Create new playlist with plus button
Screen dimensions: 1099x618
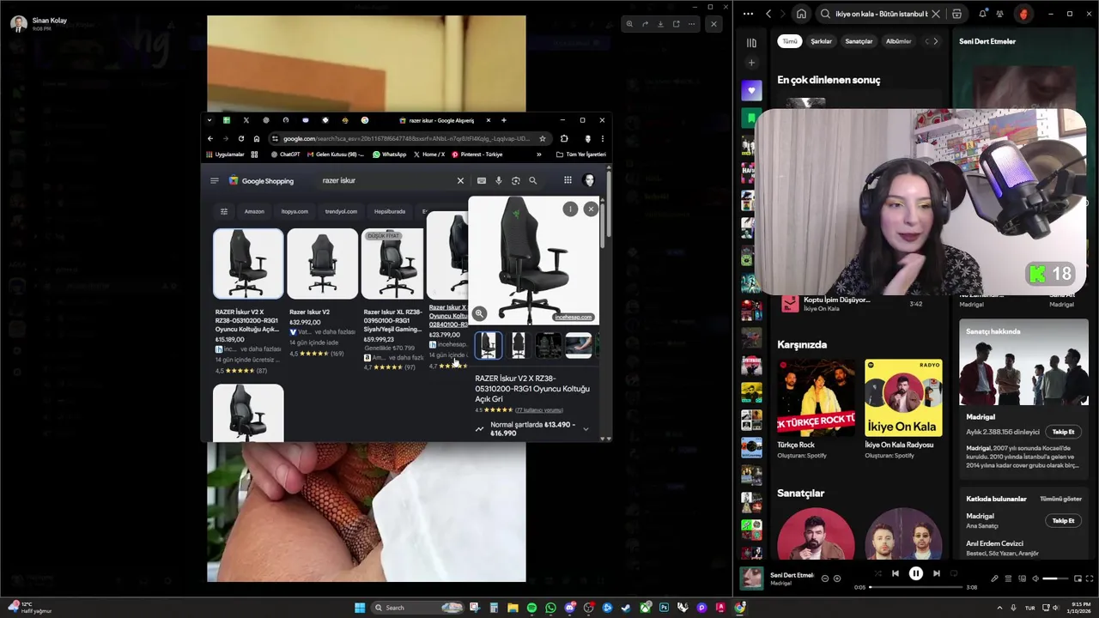click(751, 63)
